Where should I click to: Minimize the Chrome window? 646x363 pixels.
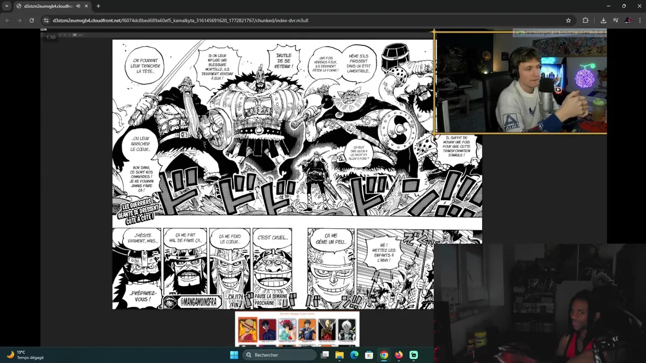609,6
